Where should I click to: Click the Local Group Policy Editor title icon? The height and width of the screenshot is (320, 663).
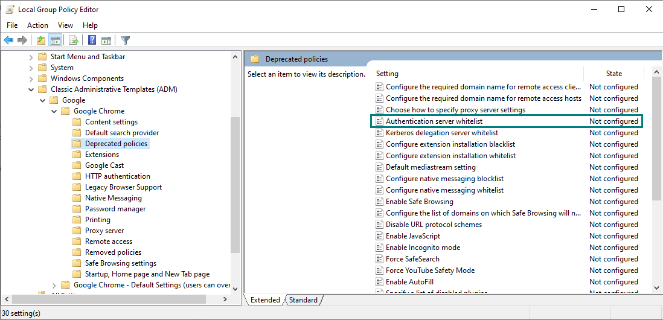(x=10, y=9)
